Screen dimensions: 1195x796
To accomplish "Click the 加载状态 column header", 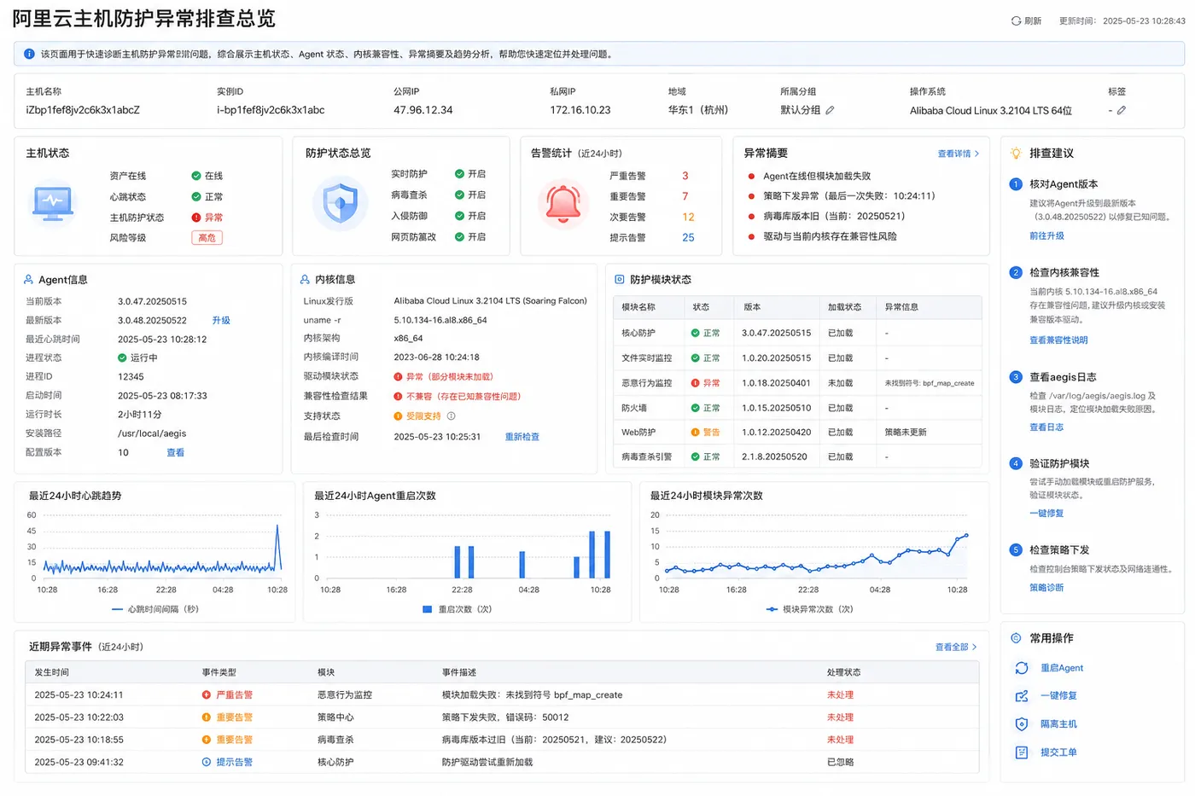I will pos(844,307).
